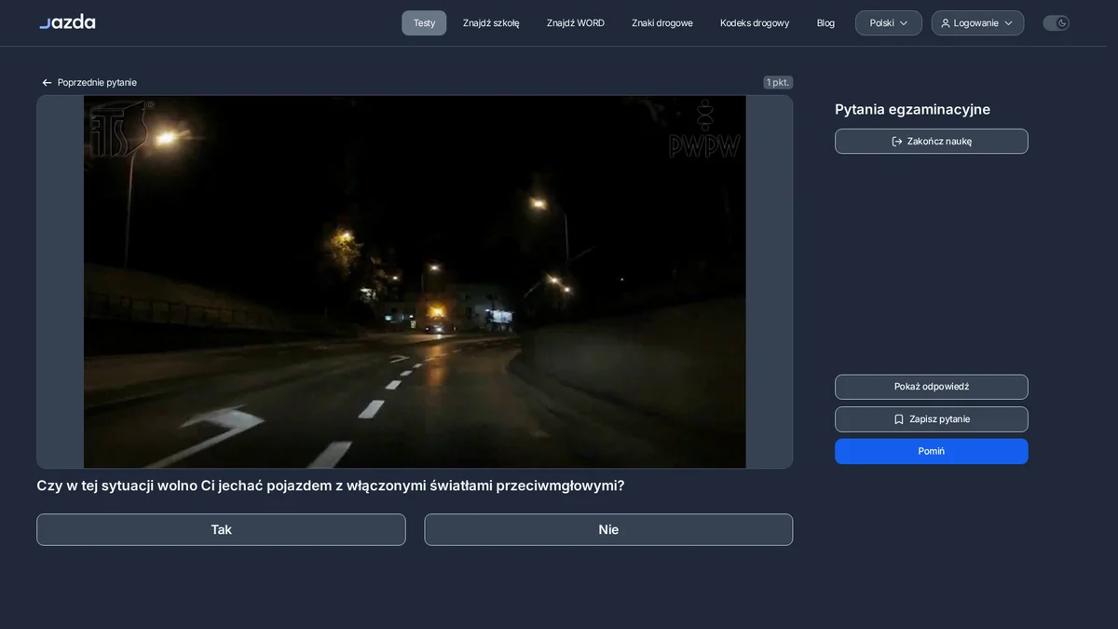Click the 1 pkt. points badge

(778, 83)
